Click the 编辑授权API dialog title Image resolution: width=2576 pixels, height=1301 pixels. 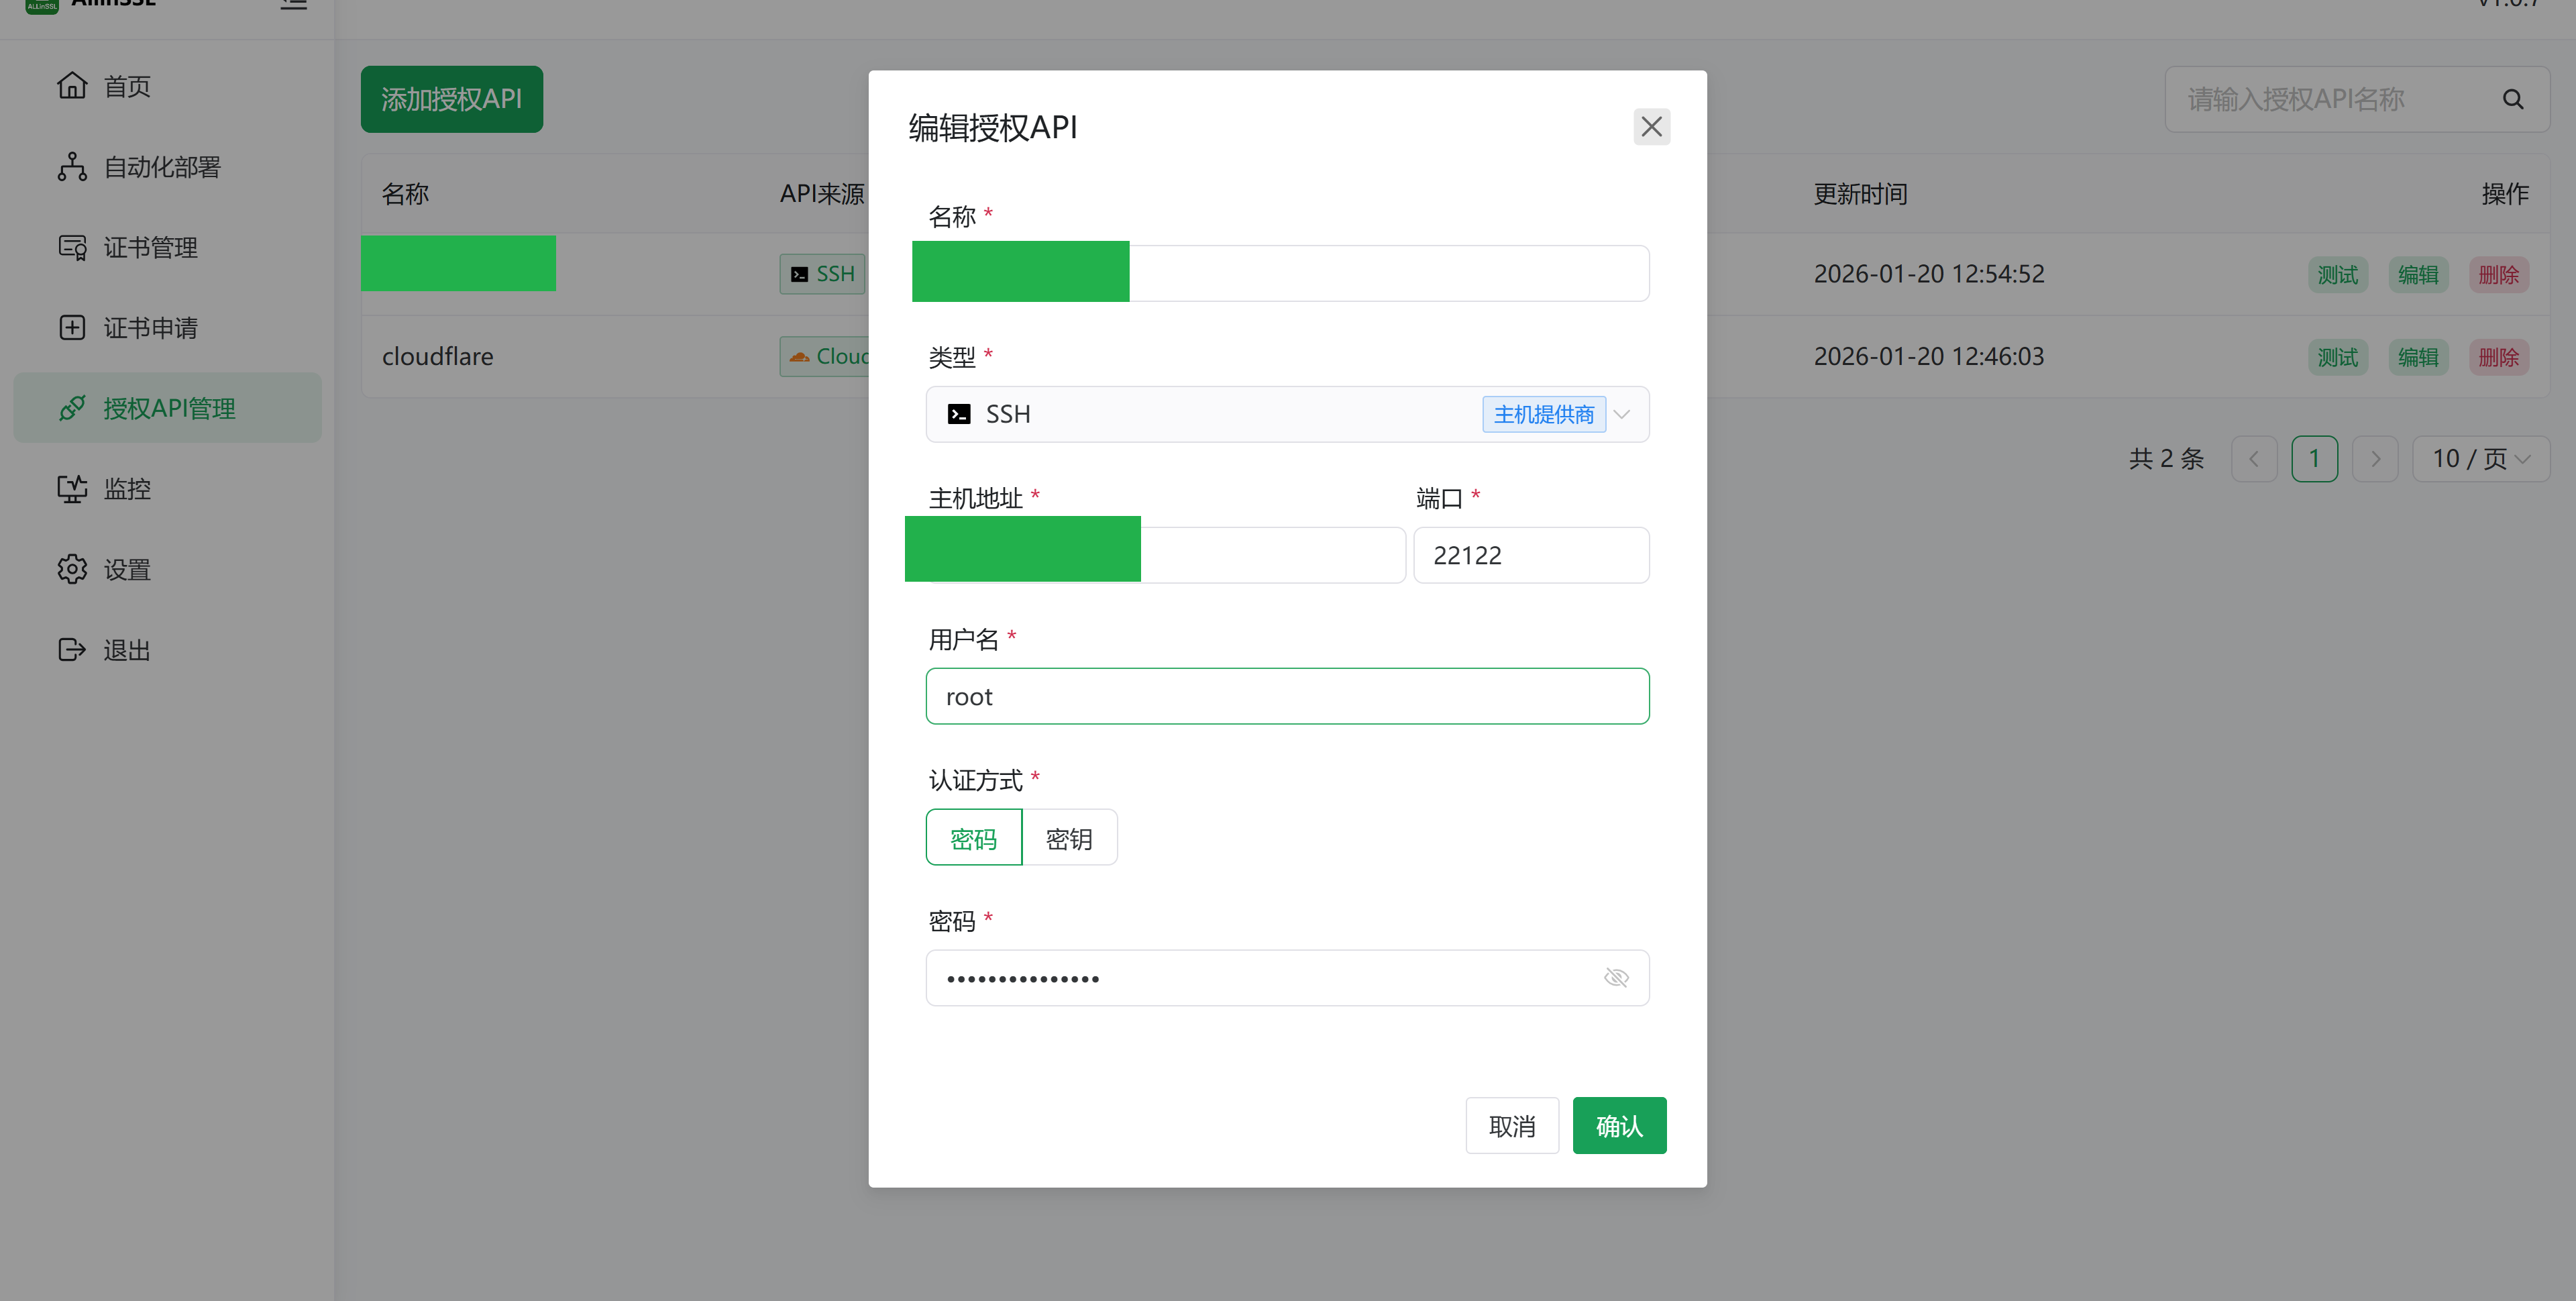pos(992,127)
